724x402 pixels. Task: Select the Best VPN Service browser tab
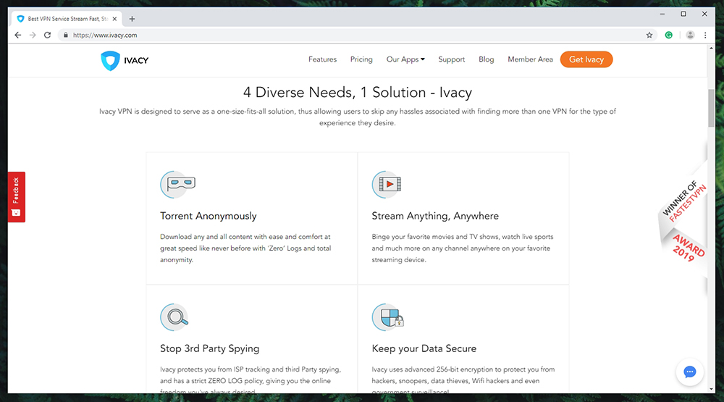pos(67,19)
